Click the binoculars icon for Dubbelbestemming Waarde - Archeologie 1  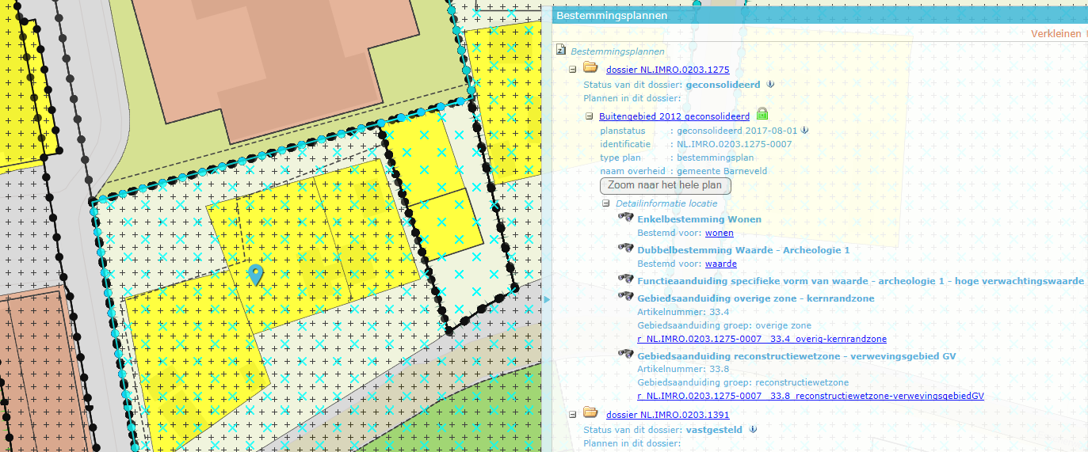tap(626, 249)
